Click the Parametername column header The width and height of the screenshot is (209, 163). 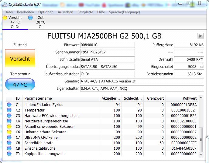pos(61,98)
